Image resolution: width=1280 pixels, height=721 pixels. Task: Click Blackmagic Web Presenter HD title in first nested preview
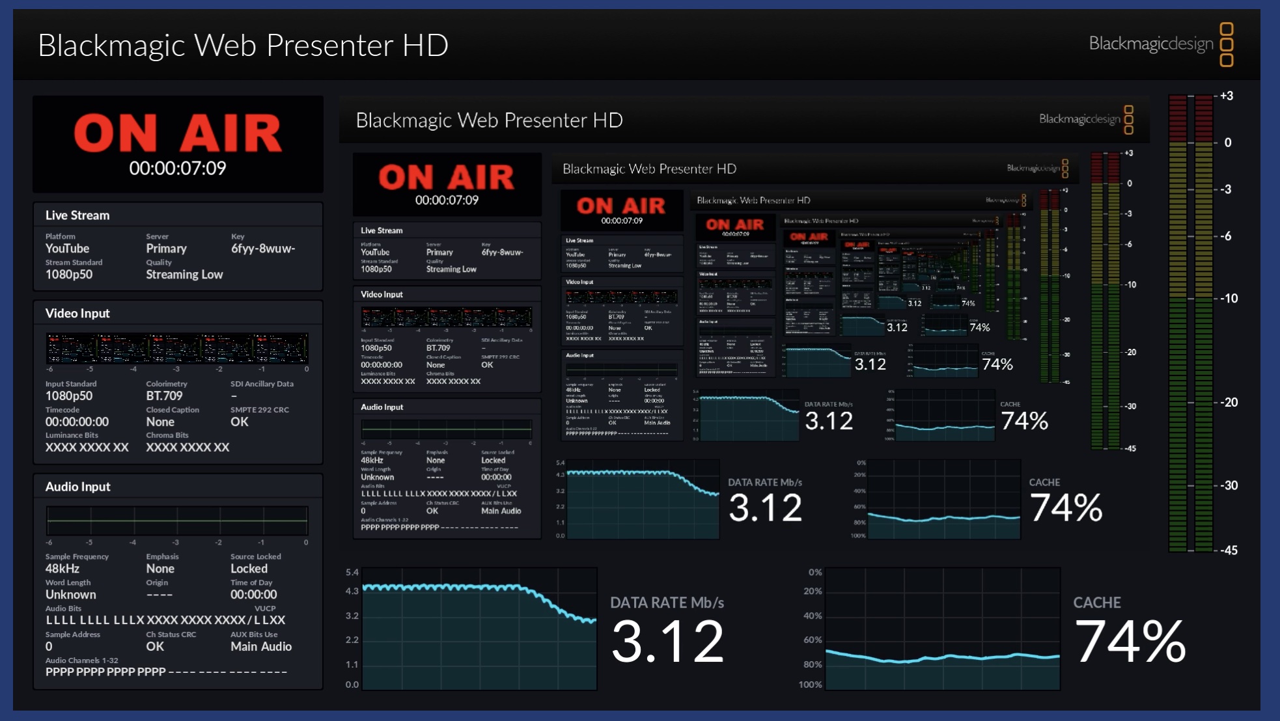click(x=490, y=120)
